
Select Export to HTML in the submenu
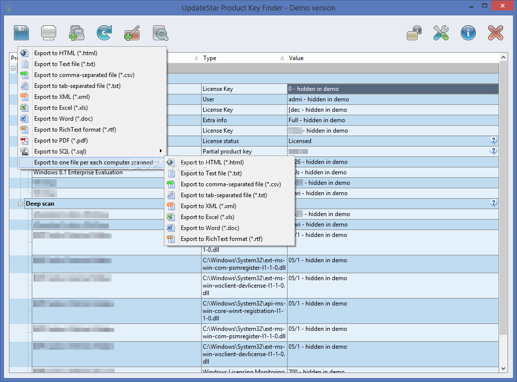[229, 162]
